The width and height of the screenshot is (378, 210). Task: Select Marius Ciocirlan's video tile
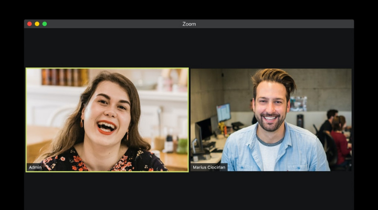tap(271, 120)
